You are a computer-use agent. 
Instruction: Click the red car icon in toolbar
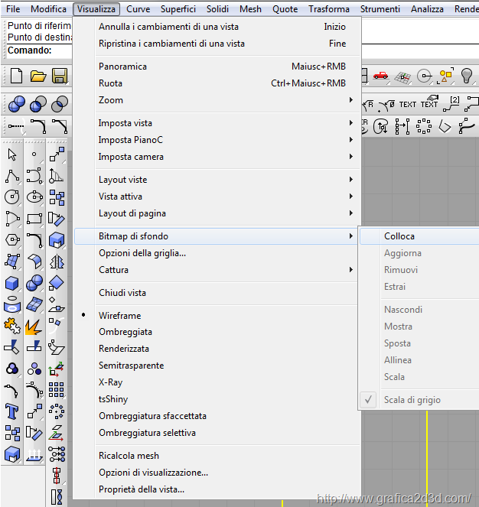[380, 75]
